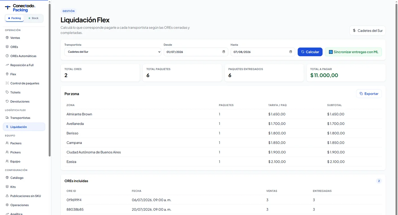Click the Ezeiza zone name

click(x=71, y=162)
